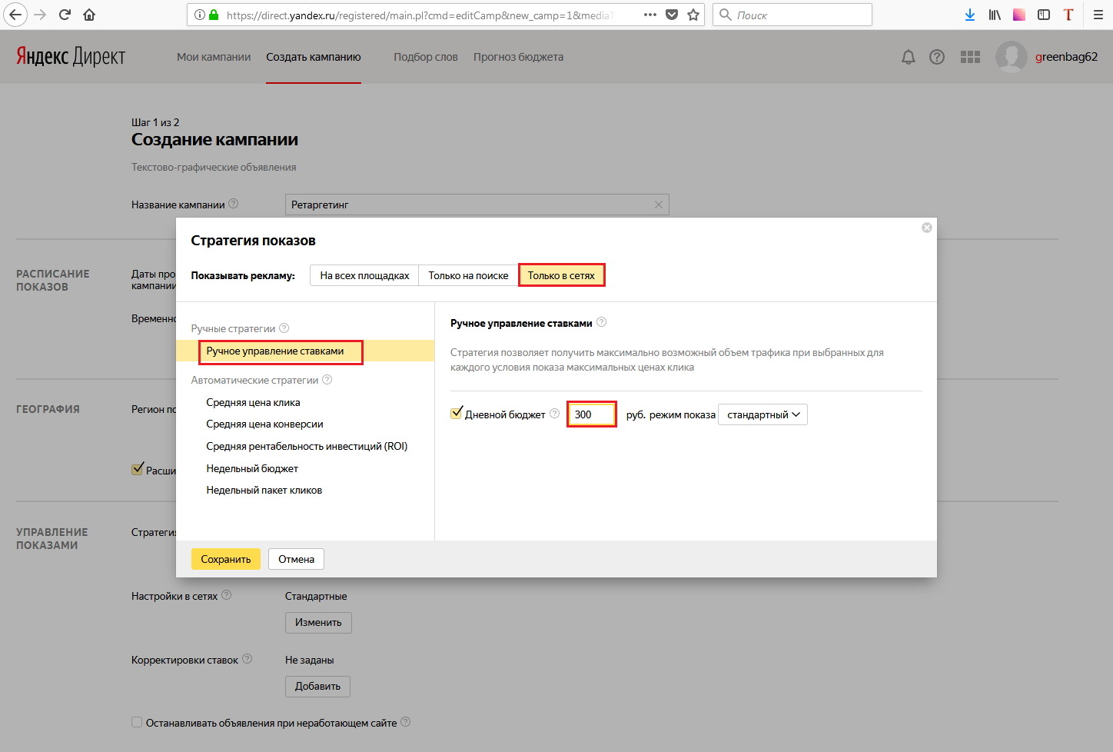Open Создать кампанию tab
Image resolution: width=1113 pixels, height=752 pixels.
314,57
